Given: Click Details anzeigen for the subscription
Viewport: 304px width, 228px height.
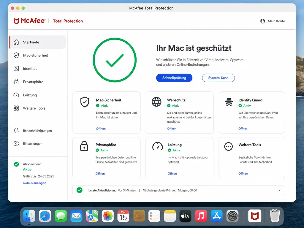Looking at the screenshot, I should point(34,183).
